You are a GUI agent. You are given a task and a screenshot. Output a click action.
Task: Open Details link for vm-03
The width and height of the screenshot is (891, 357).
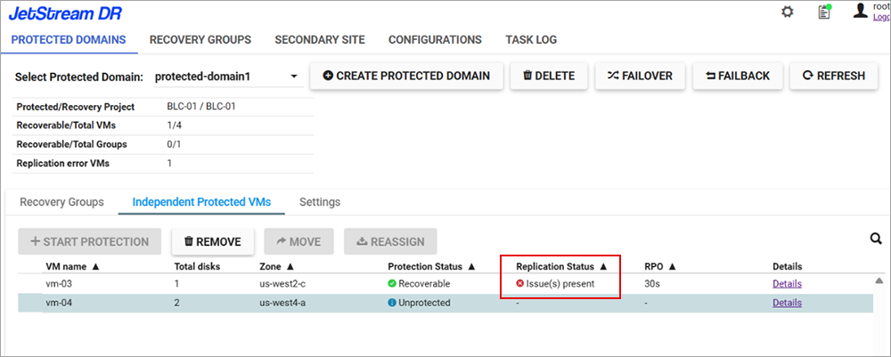pyautogui.click(x=787, y=284)
